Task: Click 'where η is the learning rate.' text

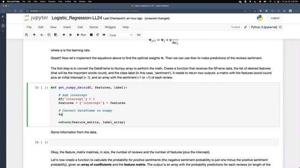Action: pyautogui.click(x=70, y=50)
